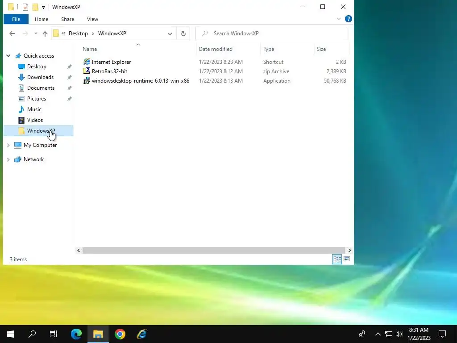Screen dimensions: 457x343
Task: Select windowsdesktop-runtime-6.0.13-win-x86 file name
Action: click(141, 81)
